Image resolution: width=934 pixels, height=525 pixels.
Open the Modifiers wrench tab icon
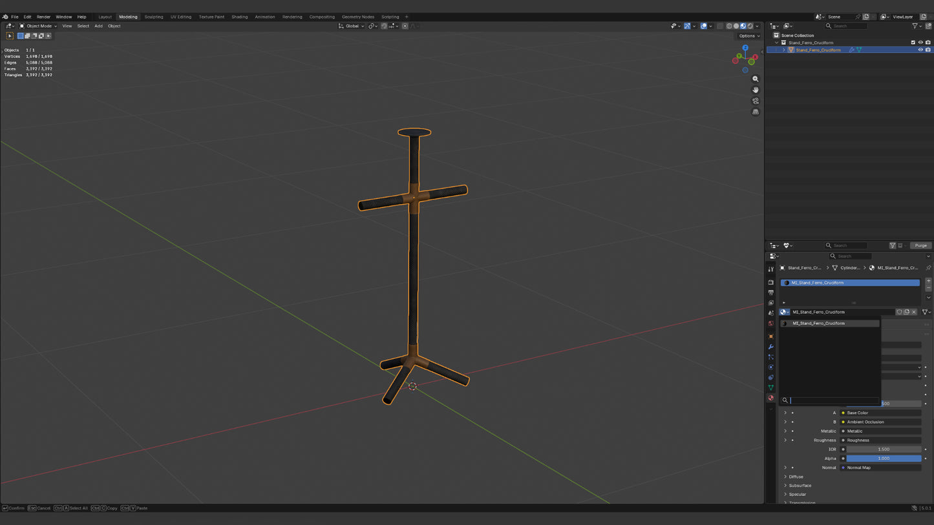point(770,347)
